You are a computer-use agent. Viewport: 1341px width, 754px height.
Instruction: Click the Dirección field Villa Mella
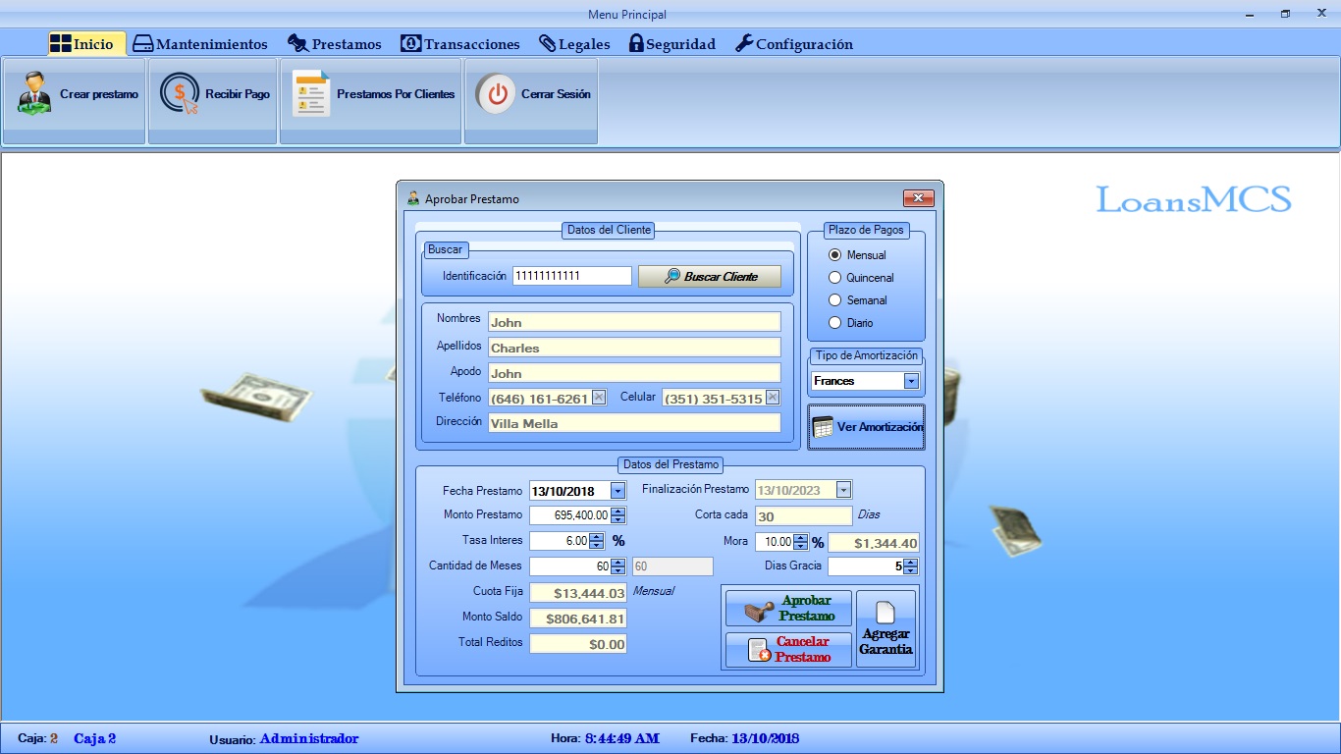point(634,423)
